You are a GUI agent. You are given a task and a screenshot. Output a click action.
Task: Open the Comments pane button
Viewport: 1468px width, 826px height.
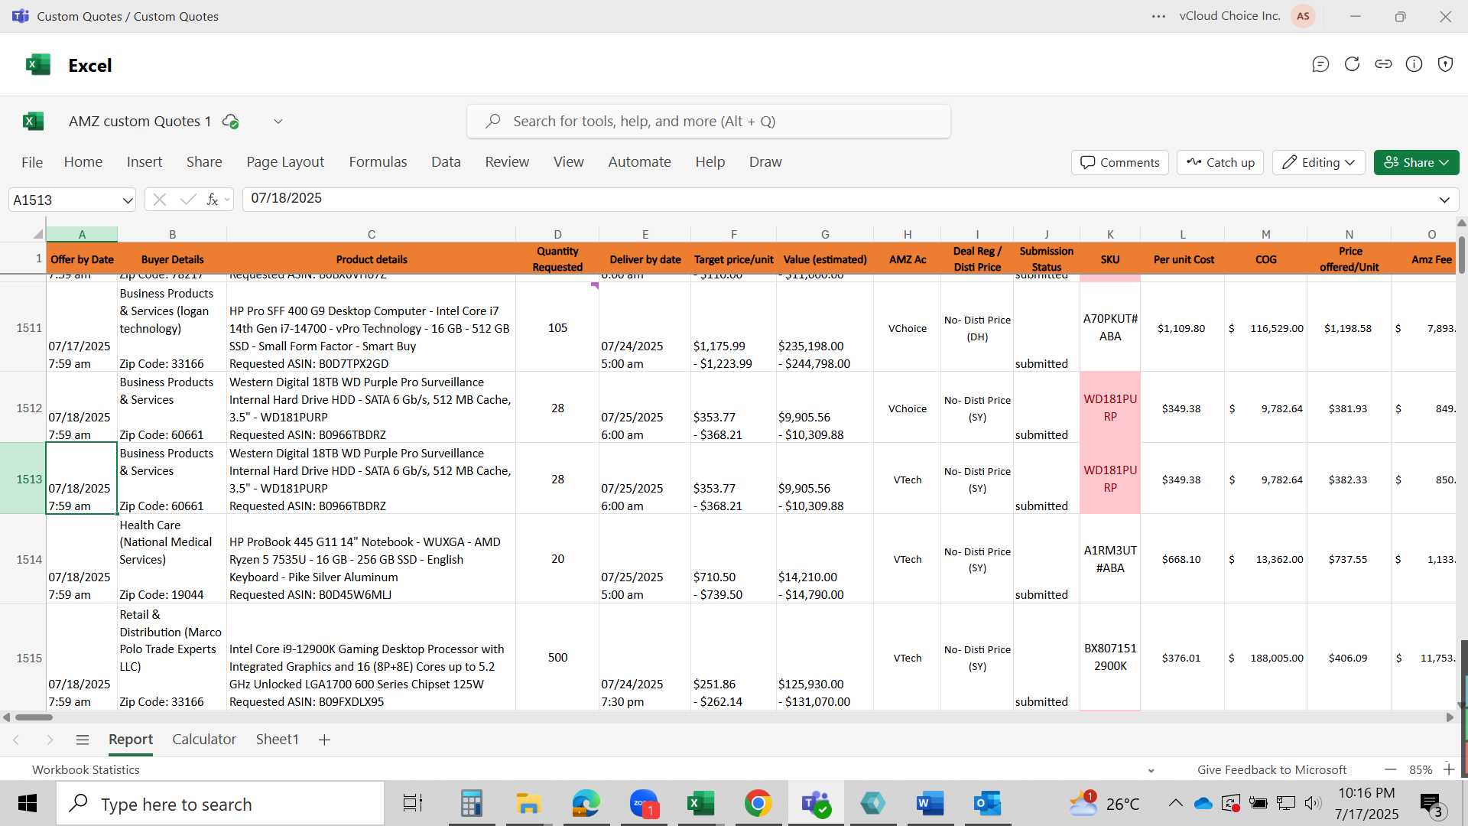[x=1119, y=162]
